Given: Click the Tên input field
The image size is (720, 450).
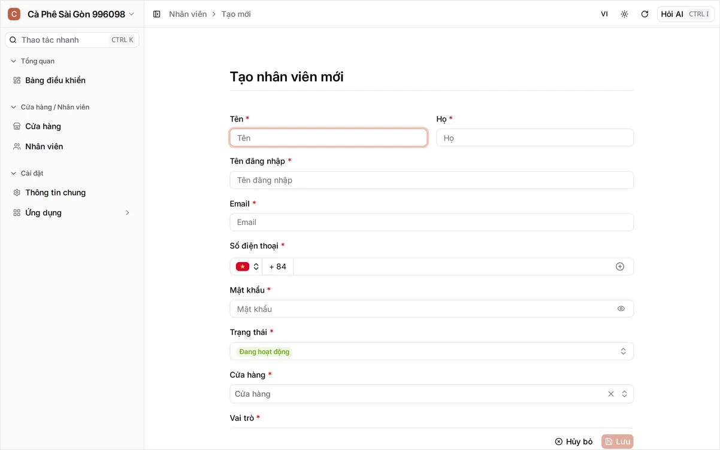Looking at the screenshot, I should pyautogui.click(x=328, y=138).
